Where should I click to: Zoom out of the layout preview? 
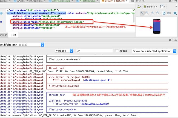pyautogui.click(x=158, y=13)
